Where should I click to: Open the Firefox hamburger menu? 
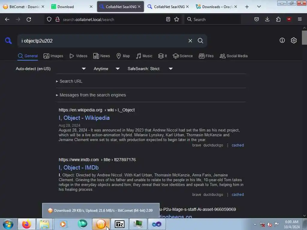point(300,19)
